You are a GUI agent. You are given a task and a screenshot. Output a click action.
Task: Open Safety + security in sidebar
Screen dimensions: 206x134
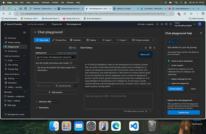15,87
